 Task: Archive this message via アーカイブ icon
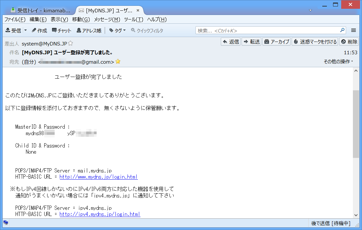(276, 42)
